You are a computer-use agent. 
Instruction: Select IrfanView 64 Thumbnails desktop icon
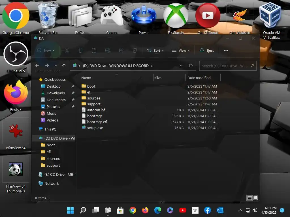(16, 175)
